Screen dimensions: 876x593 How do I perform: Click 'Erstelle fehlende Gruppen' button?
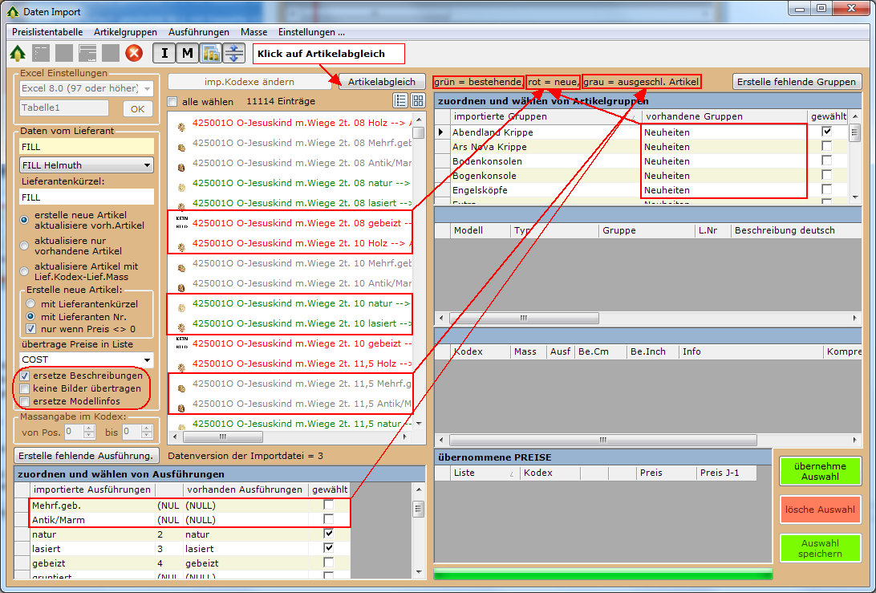[797, 82]
